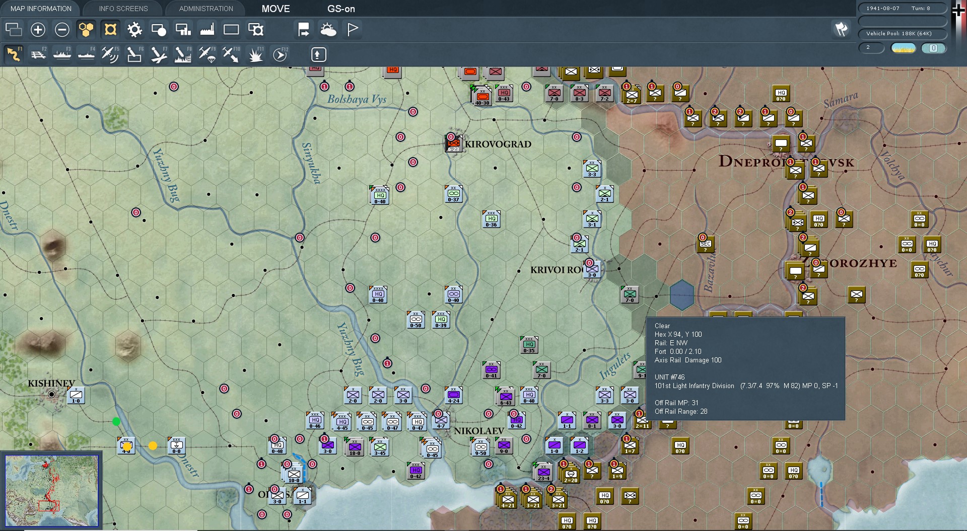Select the 40-30 panzer unit counter
The image size is (967, 531).
click(x=482, y=96)
